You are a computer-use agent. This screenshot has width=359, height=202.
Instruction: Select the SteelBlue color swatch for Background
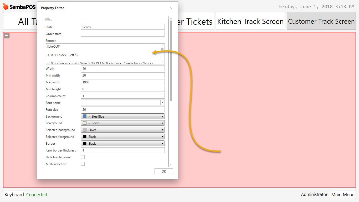point(84,116)
